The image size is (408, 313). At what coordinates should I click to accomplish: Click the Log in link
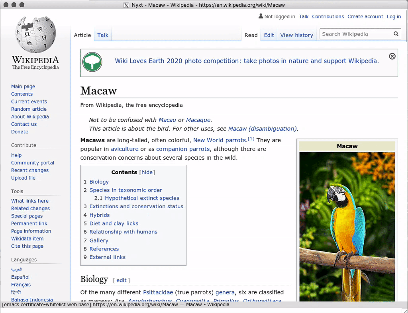[x=394, y=17]
